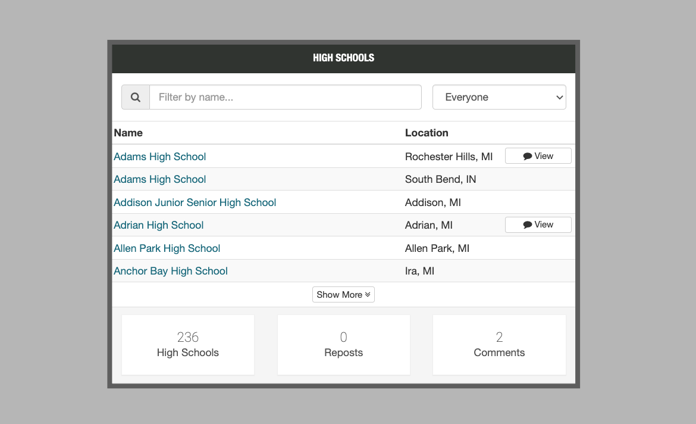The height and width of the screenshot is (424, 696).
Task: Click the magnifying glass search icon
Action: (136, 97)
